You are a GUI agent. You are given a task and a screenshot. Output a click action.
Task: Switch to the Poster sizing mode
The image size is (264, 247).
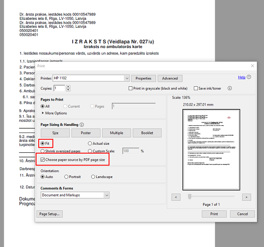[86, 133]
